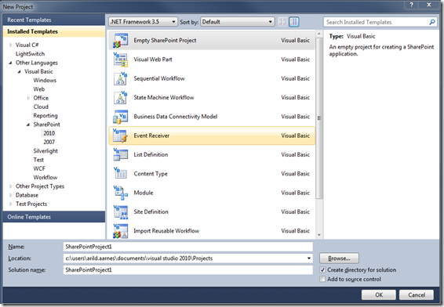Click the State Machine Workflow template icon
Viewport: 444px width, 307px height.
point(120,98)
